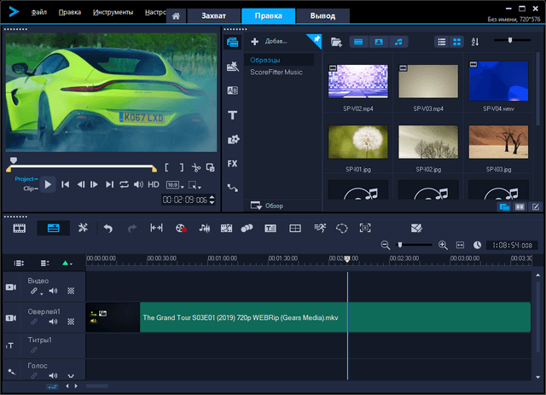546x395 pixels.
Task: Sort library clips with the AZ icon
Action: pos(475,41)
